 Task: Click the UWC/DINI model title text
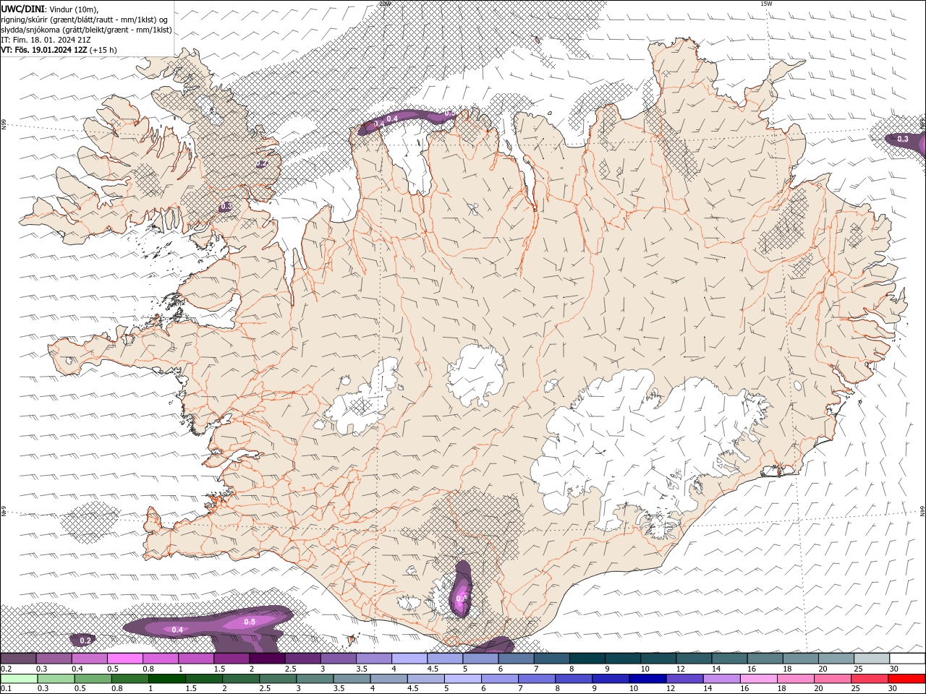point(23,9)
